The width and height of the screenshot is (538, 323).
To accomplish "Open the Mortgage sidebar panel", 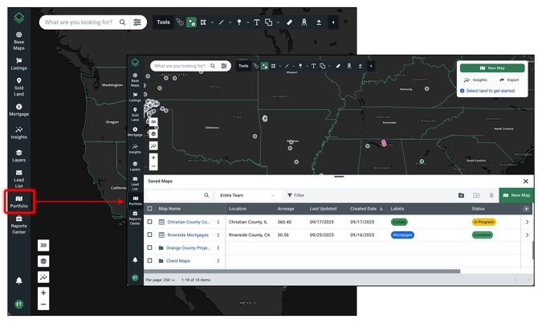I will click(18, 110).
